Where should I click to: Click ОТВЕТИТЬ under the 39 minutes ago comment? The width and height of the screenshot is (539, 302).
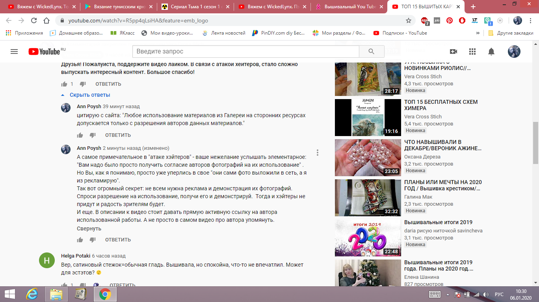point(118,135)
